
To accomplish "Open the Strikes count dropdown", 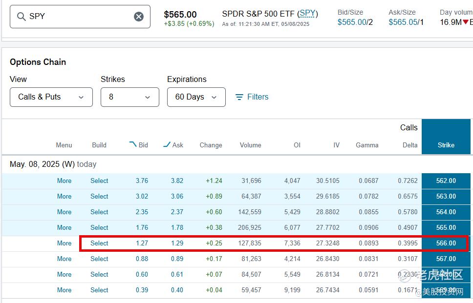I will [x=129, y=97].
